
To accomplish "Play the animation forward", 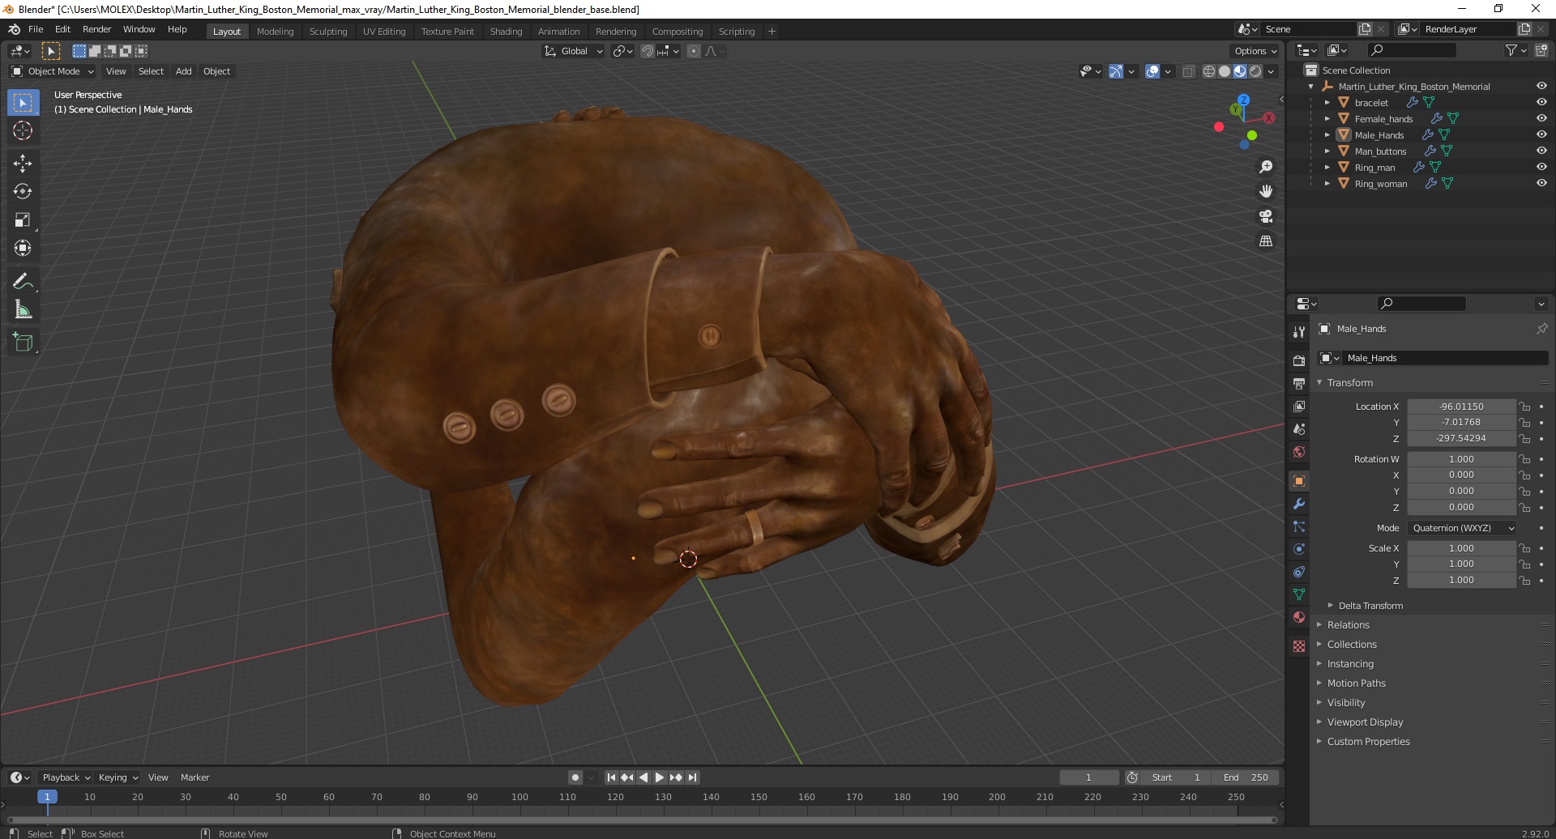I will pyautogui.click(x=660, y=777).
